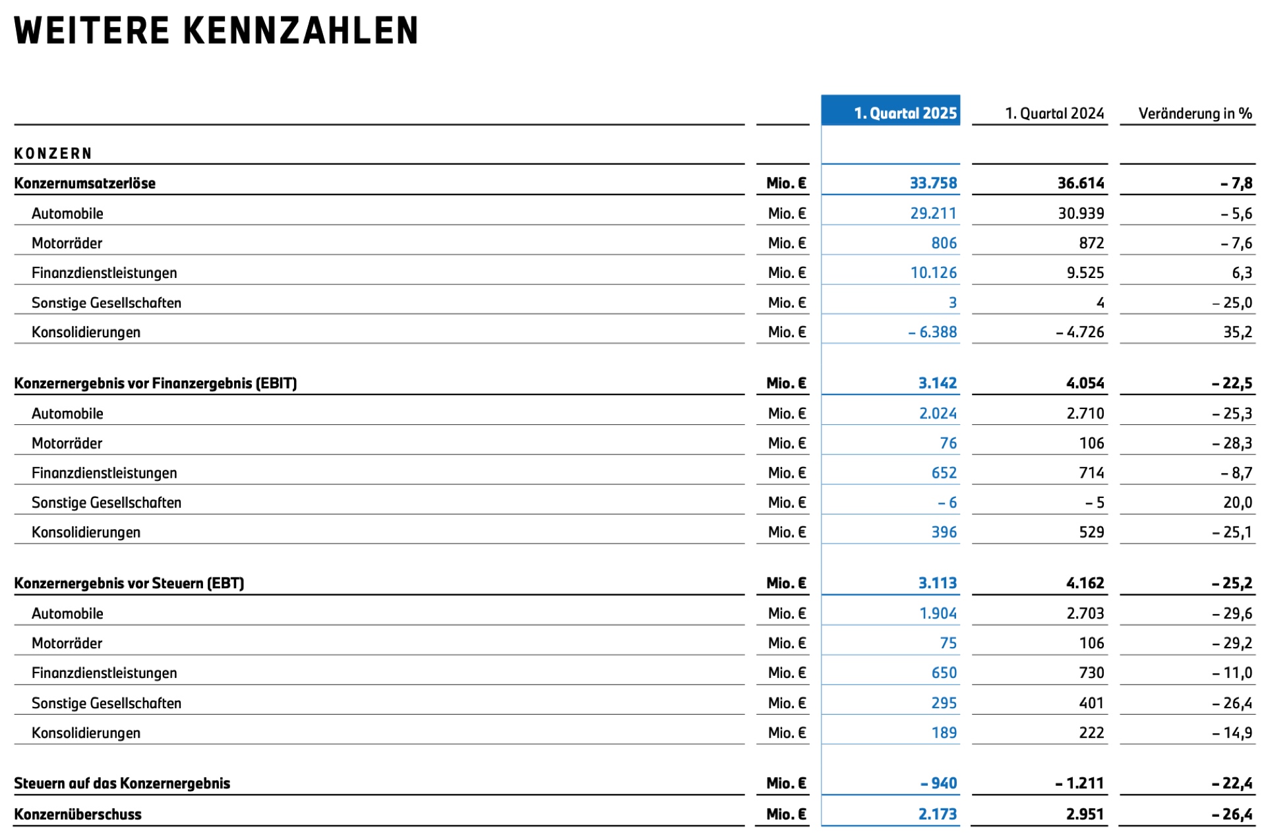The height and width of the screenshot is (836, 1266).
Task: Click the 'Konzernumsatzerlöse' row label
Action: (85, 183)
